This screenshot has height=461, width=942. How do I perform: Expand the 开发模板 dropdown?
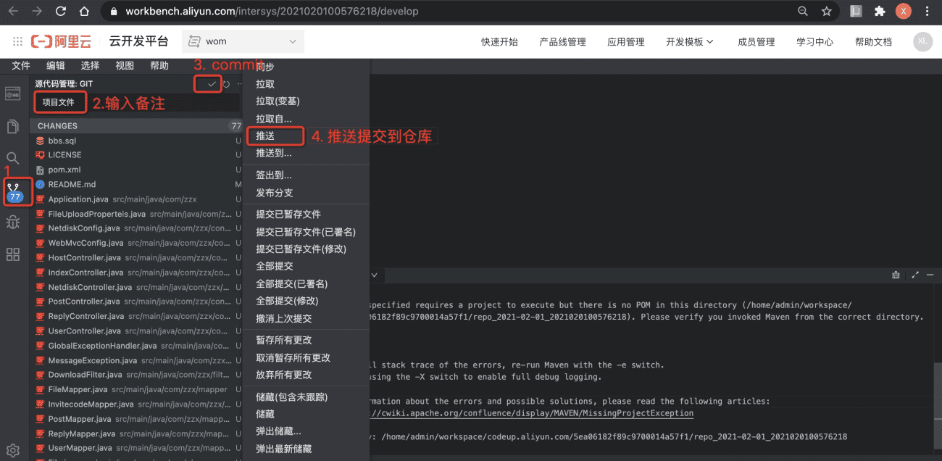tap(690, 42)
